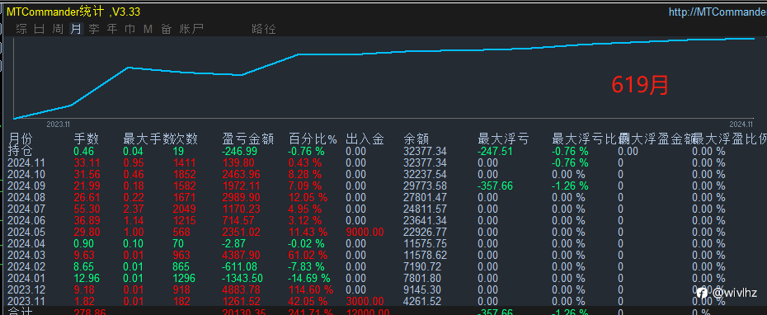
Task: Click the 手数 column header
Action: point(86,139)
